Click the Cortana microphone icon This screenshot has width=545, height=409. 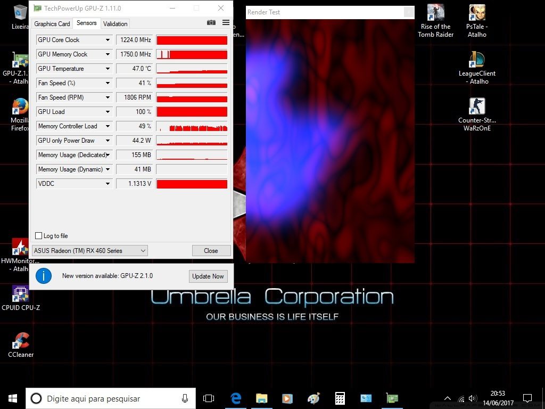[x=185, y=398]
